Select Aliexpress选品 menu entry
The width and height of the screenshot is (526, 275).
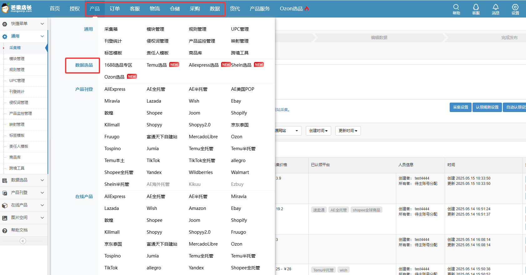pos(204,65)
